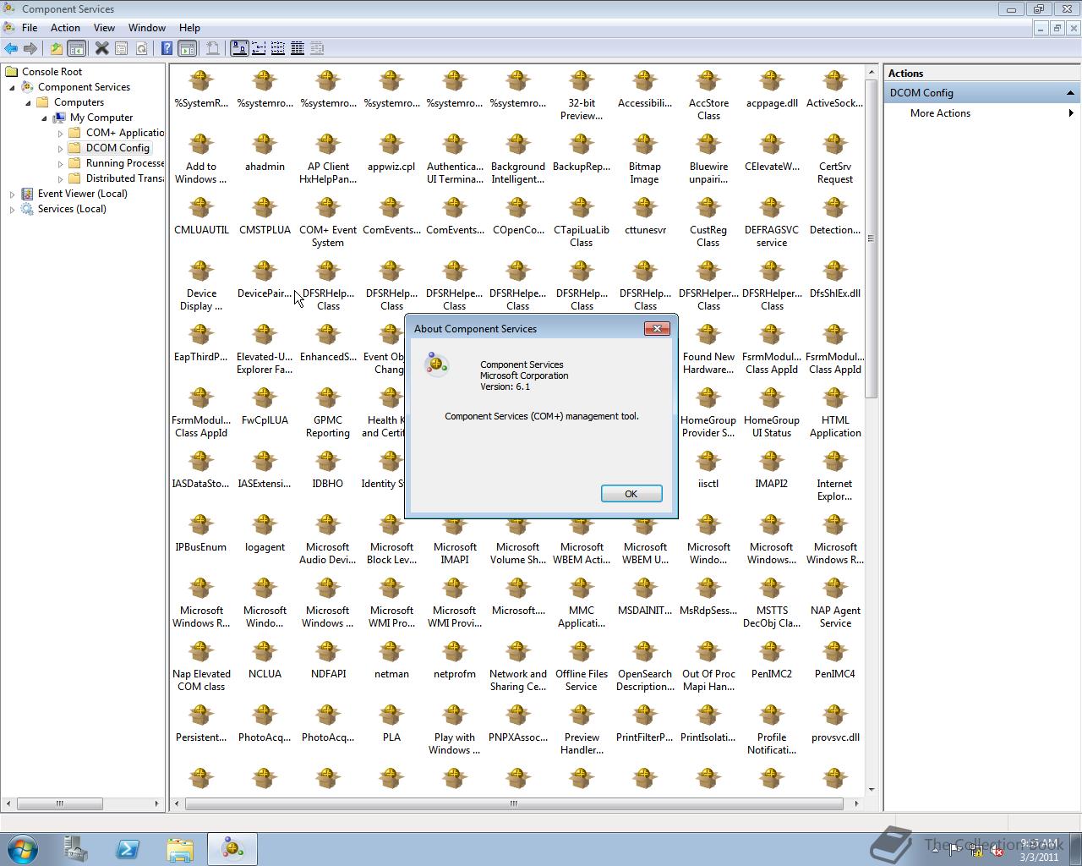The image size is (1082, 866).
Task: Collapse the Computers tree node
Action: click(x=28, y=102)
